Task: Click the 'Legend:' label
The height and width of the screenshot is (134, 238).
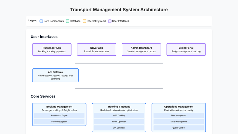Action: coord(33,21)
